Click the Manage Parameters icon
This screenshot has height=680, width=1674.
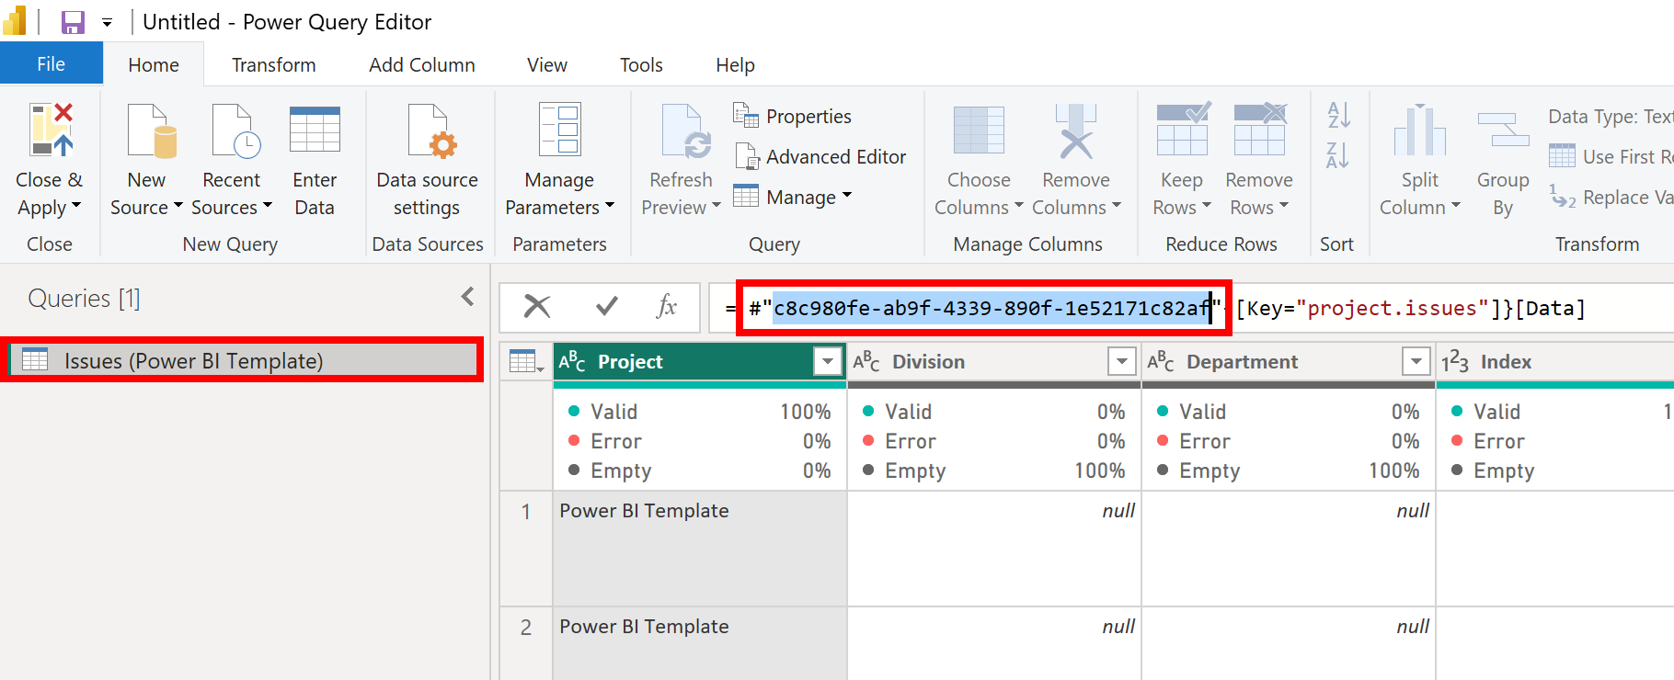[560, 129]
